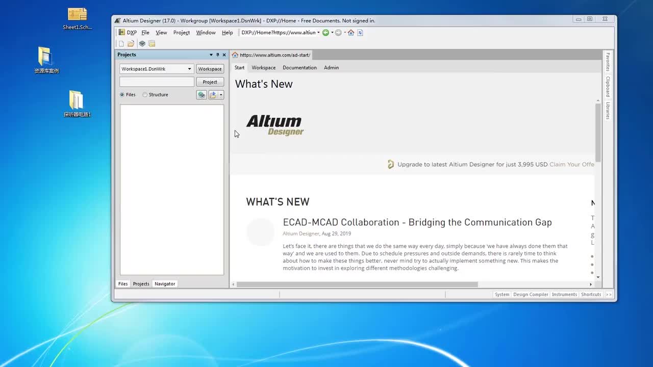This screenshot has height=367, width=653.
Task: Open the ECAD-MCAD Collaboration article
Action: [x=417, y=222]
